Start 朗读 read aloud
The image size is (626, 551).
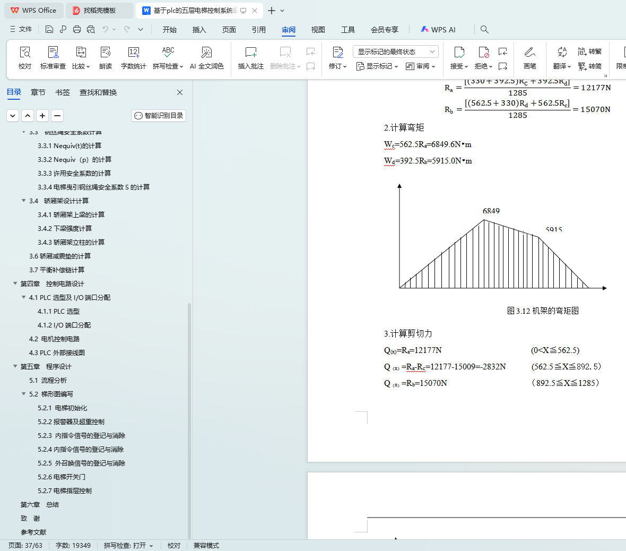106,58
